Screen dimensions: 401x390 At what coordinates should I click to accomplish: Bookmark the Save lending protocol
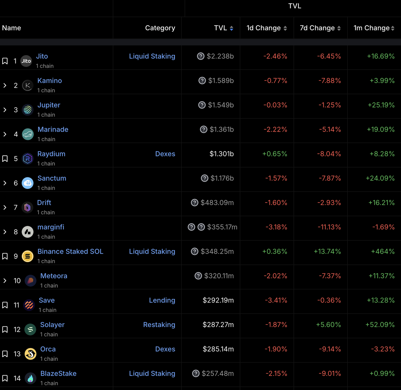coord(5,305)
